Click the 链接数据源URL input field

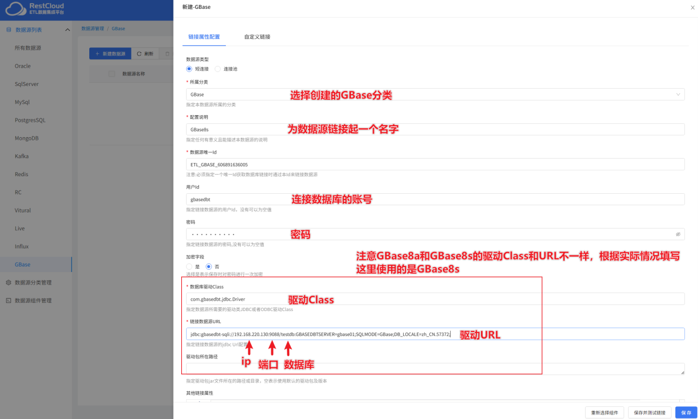(x=435, y=334)
